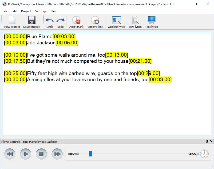
Task: Click the New project toolbar icon
Action: tap(12, 22)
